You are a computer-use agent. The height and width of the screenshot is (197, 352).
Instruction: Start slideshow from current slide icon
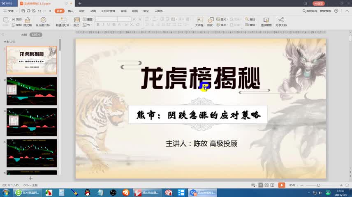click(43, 20)
